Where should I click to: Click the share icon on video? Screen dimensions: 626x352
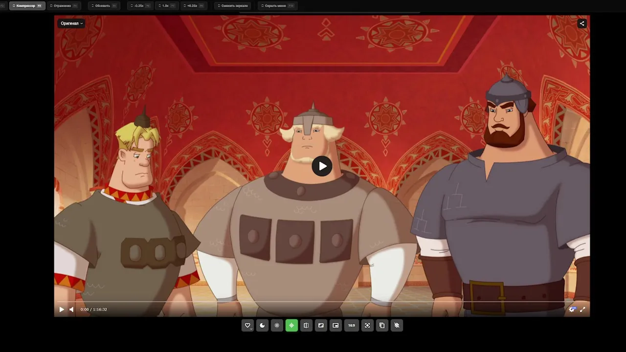pyautogui.click(x=582, y=23)
